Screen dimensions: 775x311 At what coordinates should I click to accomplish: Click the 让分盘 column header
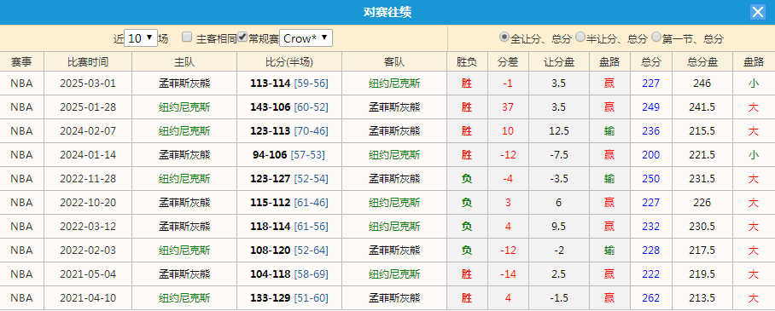pos(559,61)
